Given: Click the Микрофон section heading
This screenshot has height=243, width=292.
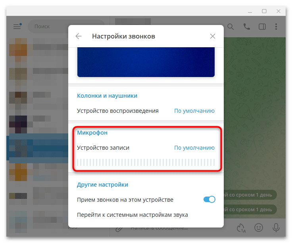Looking at the screenshot, I should (92, 133).
